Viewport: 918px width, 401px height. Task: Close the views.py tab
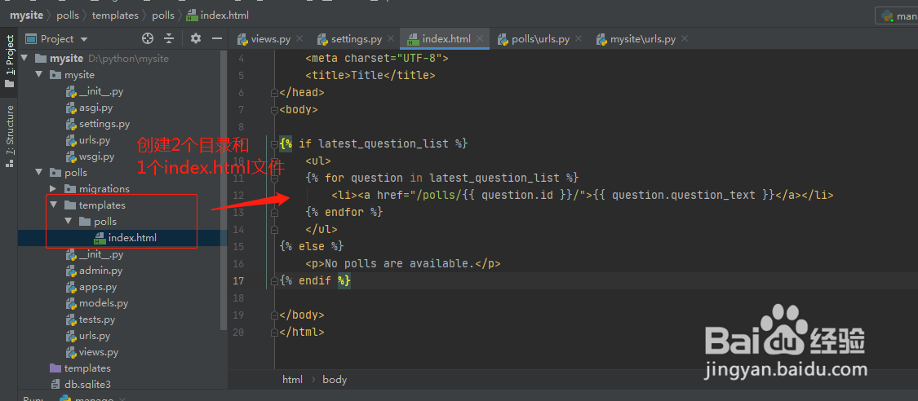pos(299,39)
